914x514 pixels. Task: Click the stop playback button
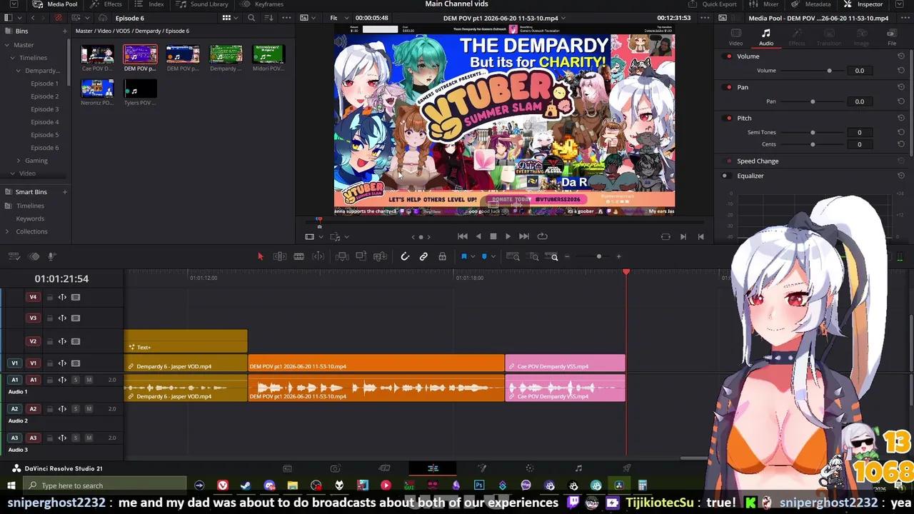pyautogui.click(x=493, y=236)
